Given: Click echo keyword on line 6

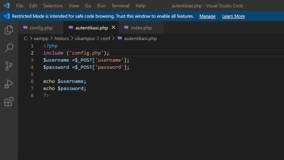Looking at the screenshot, I should tap(49, 81).
